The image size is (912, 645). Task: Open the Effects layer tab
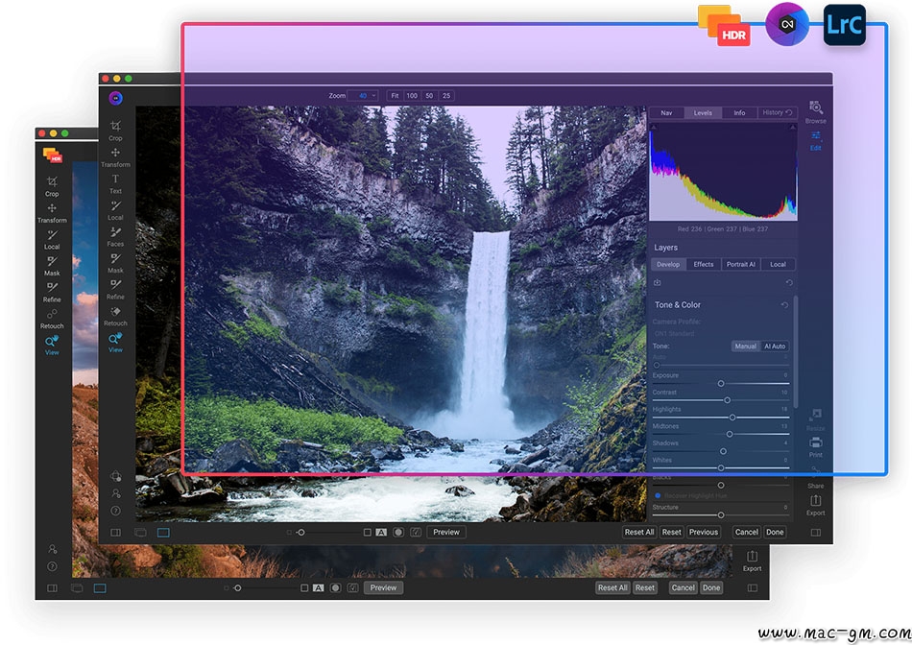(703, 264)
